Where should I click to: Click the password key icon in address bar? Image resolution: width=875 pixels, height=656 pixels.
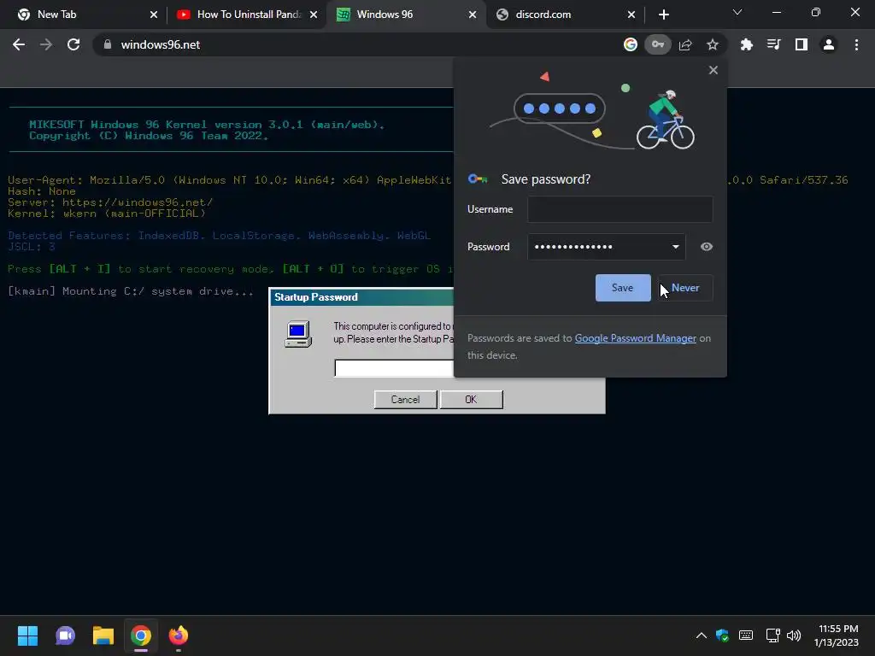tap(657, 44)
